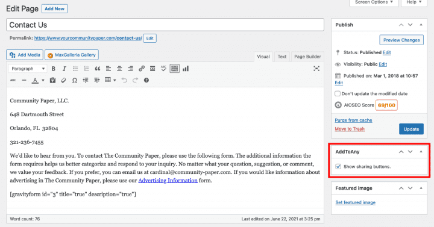Click the permalink Edit button

149,38
